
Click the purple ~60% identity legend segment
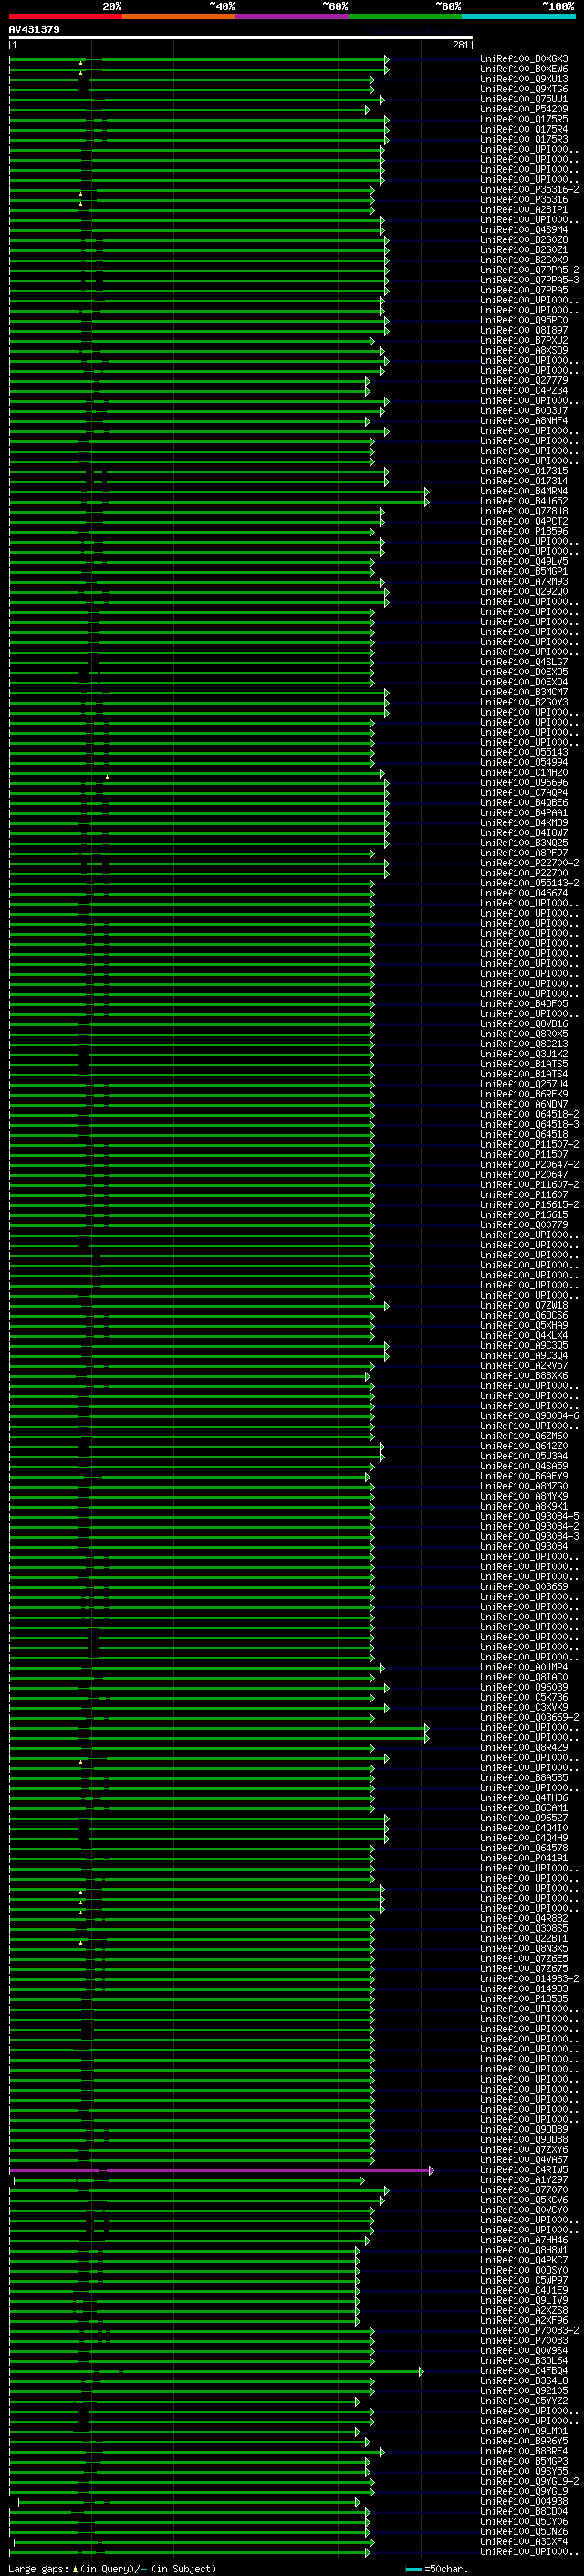click(293, 16)
